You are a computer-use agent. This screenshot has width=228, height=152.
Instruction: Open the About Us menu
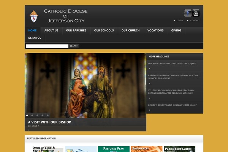click(51, 30)
